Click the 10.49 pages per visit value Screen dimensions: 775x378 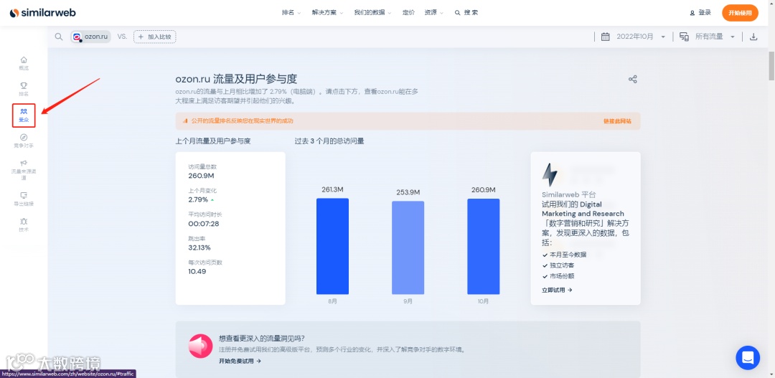point(197,271)
